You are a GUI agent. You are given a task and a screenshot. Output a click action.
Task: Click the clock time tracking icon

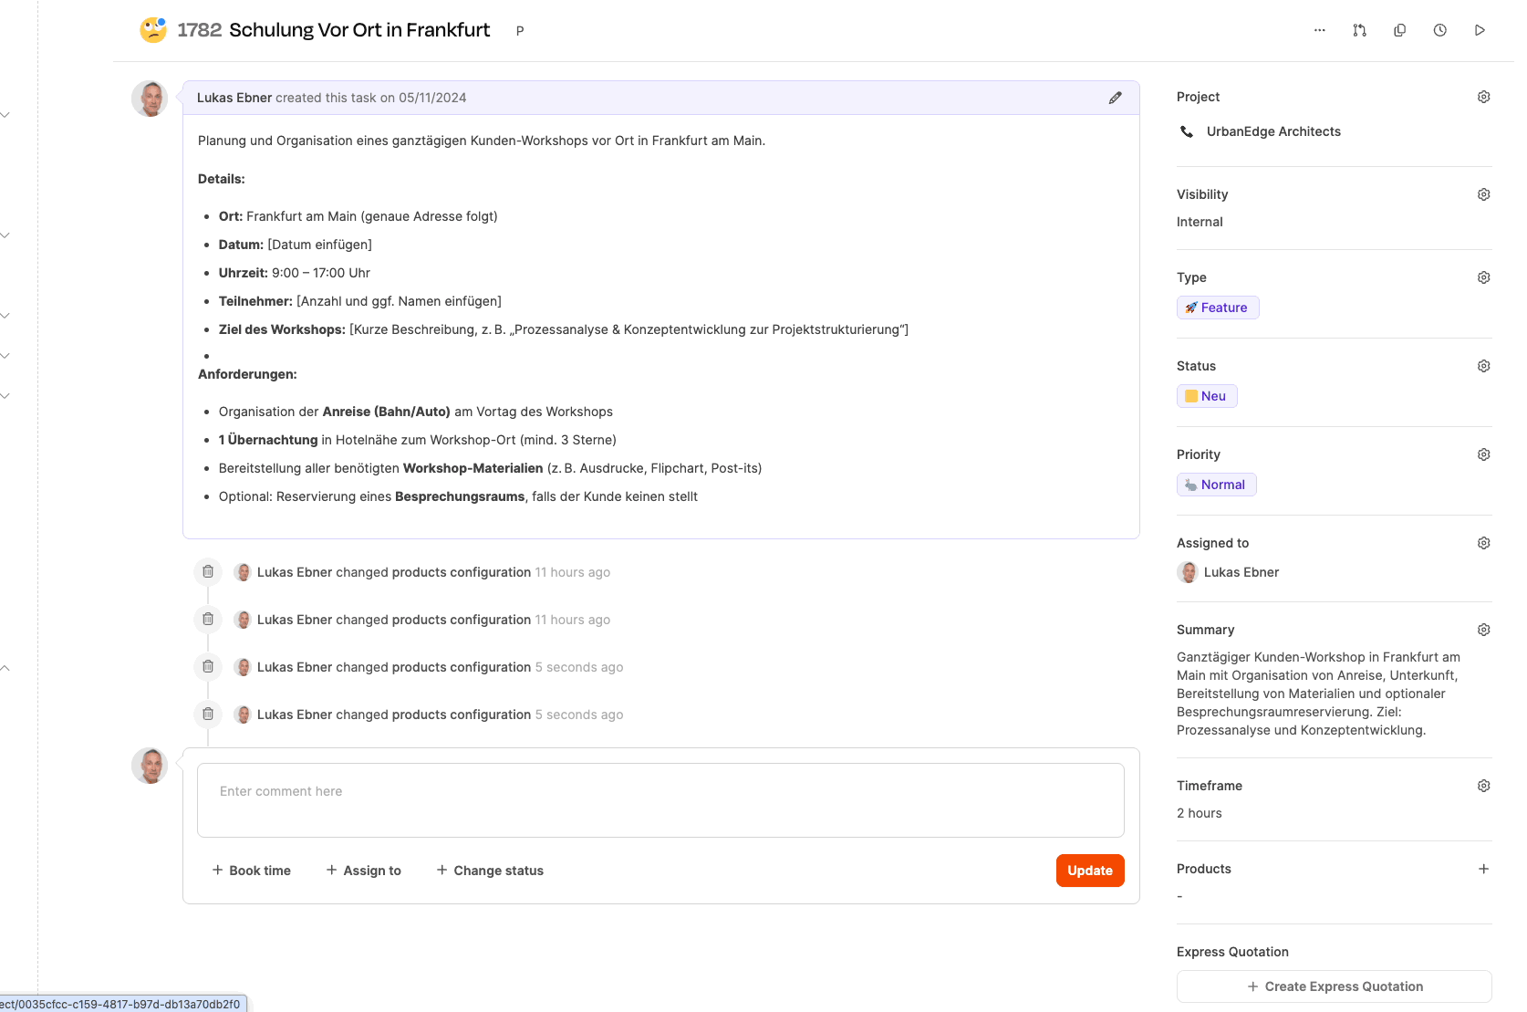click(x=1439, y=30)
